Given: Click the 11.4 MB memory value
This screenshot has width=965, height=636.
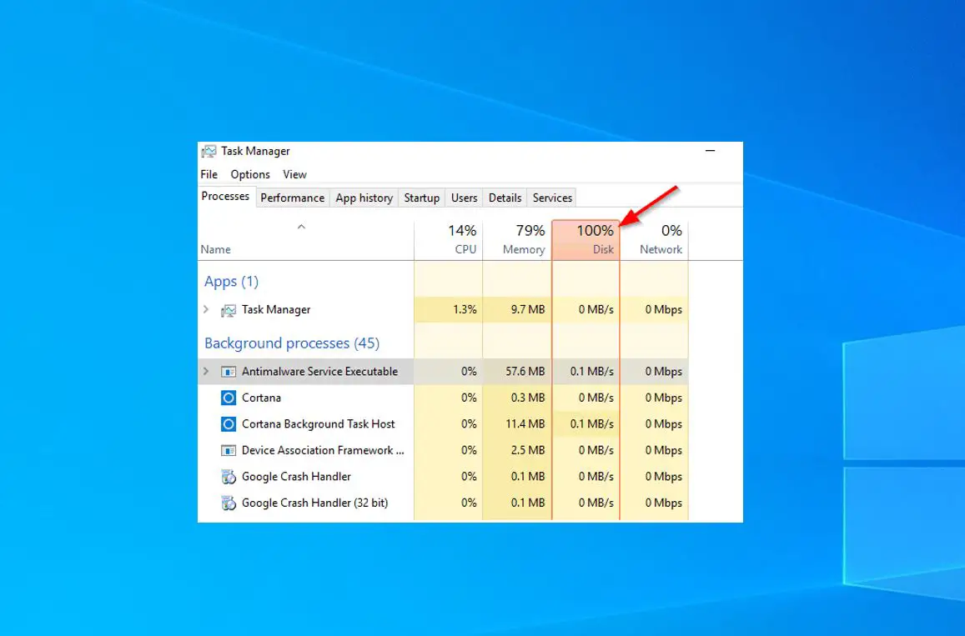Looking at the screenshot, I should click(525, 424).
